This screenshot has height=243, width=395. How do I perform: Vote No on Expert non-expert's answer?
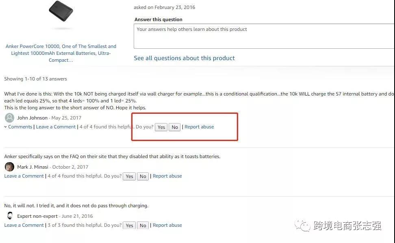[143, 226]
